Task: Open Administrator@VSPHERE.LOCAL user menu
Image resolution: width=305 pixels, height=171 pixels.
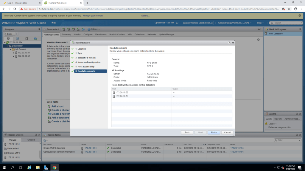Action: click(235, 23)
